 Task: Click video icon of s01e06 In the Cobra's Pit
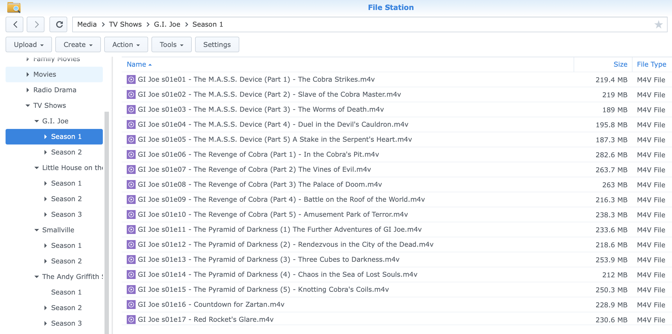click(131, 154)
